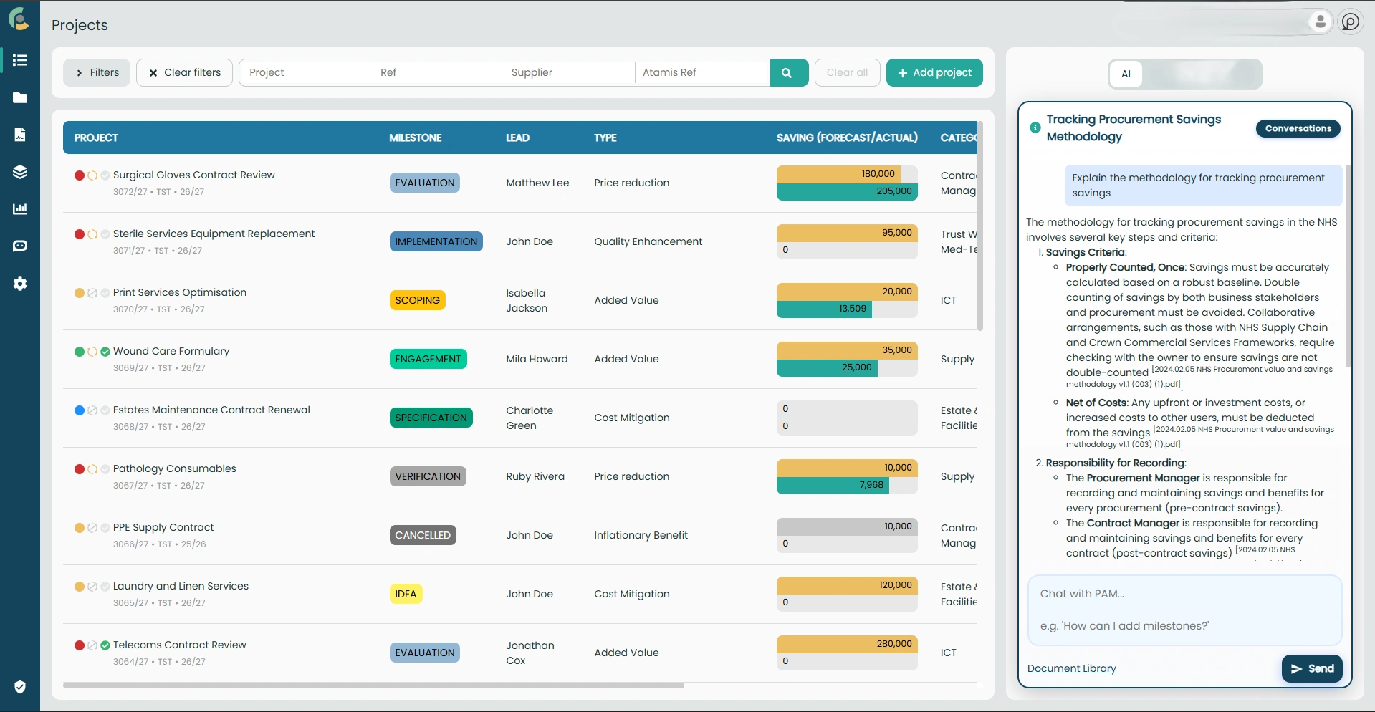Click the Add project button
Screen dimensions: 1375x712
tap(934, 72)
